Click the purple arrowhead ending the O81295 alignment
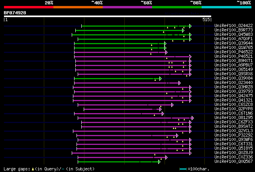255x172 pixels. click(x=193, y=118)
